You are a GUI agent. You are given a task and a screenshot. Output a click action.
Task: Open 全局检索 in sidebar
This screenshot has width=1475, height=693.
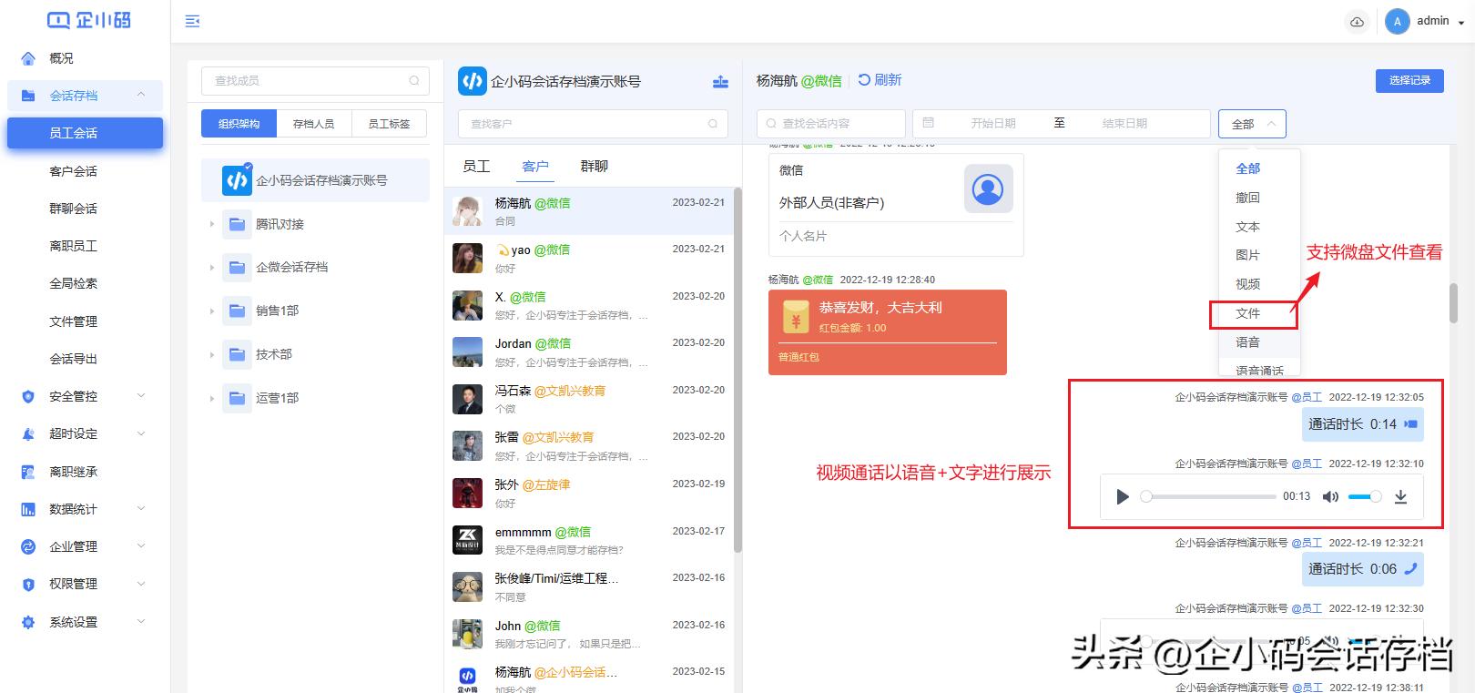[73, 283]
